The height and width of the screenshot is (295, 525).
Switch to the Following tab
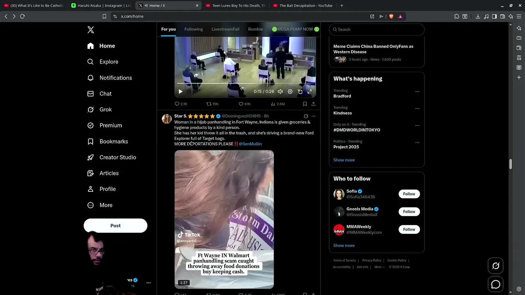tap(194, 29)
